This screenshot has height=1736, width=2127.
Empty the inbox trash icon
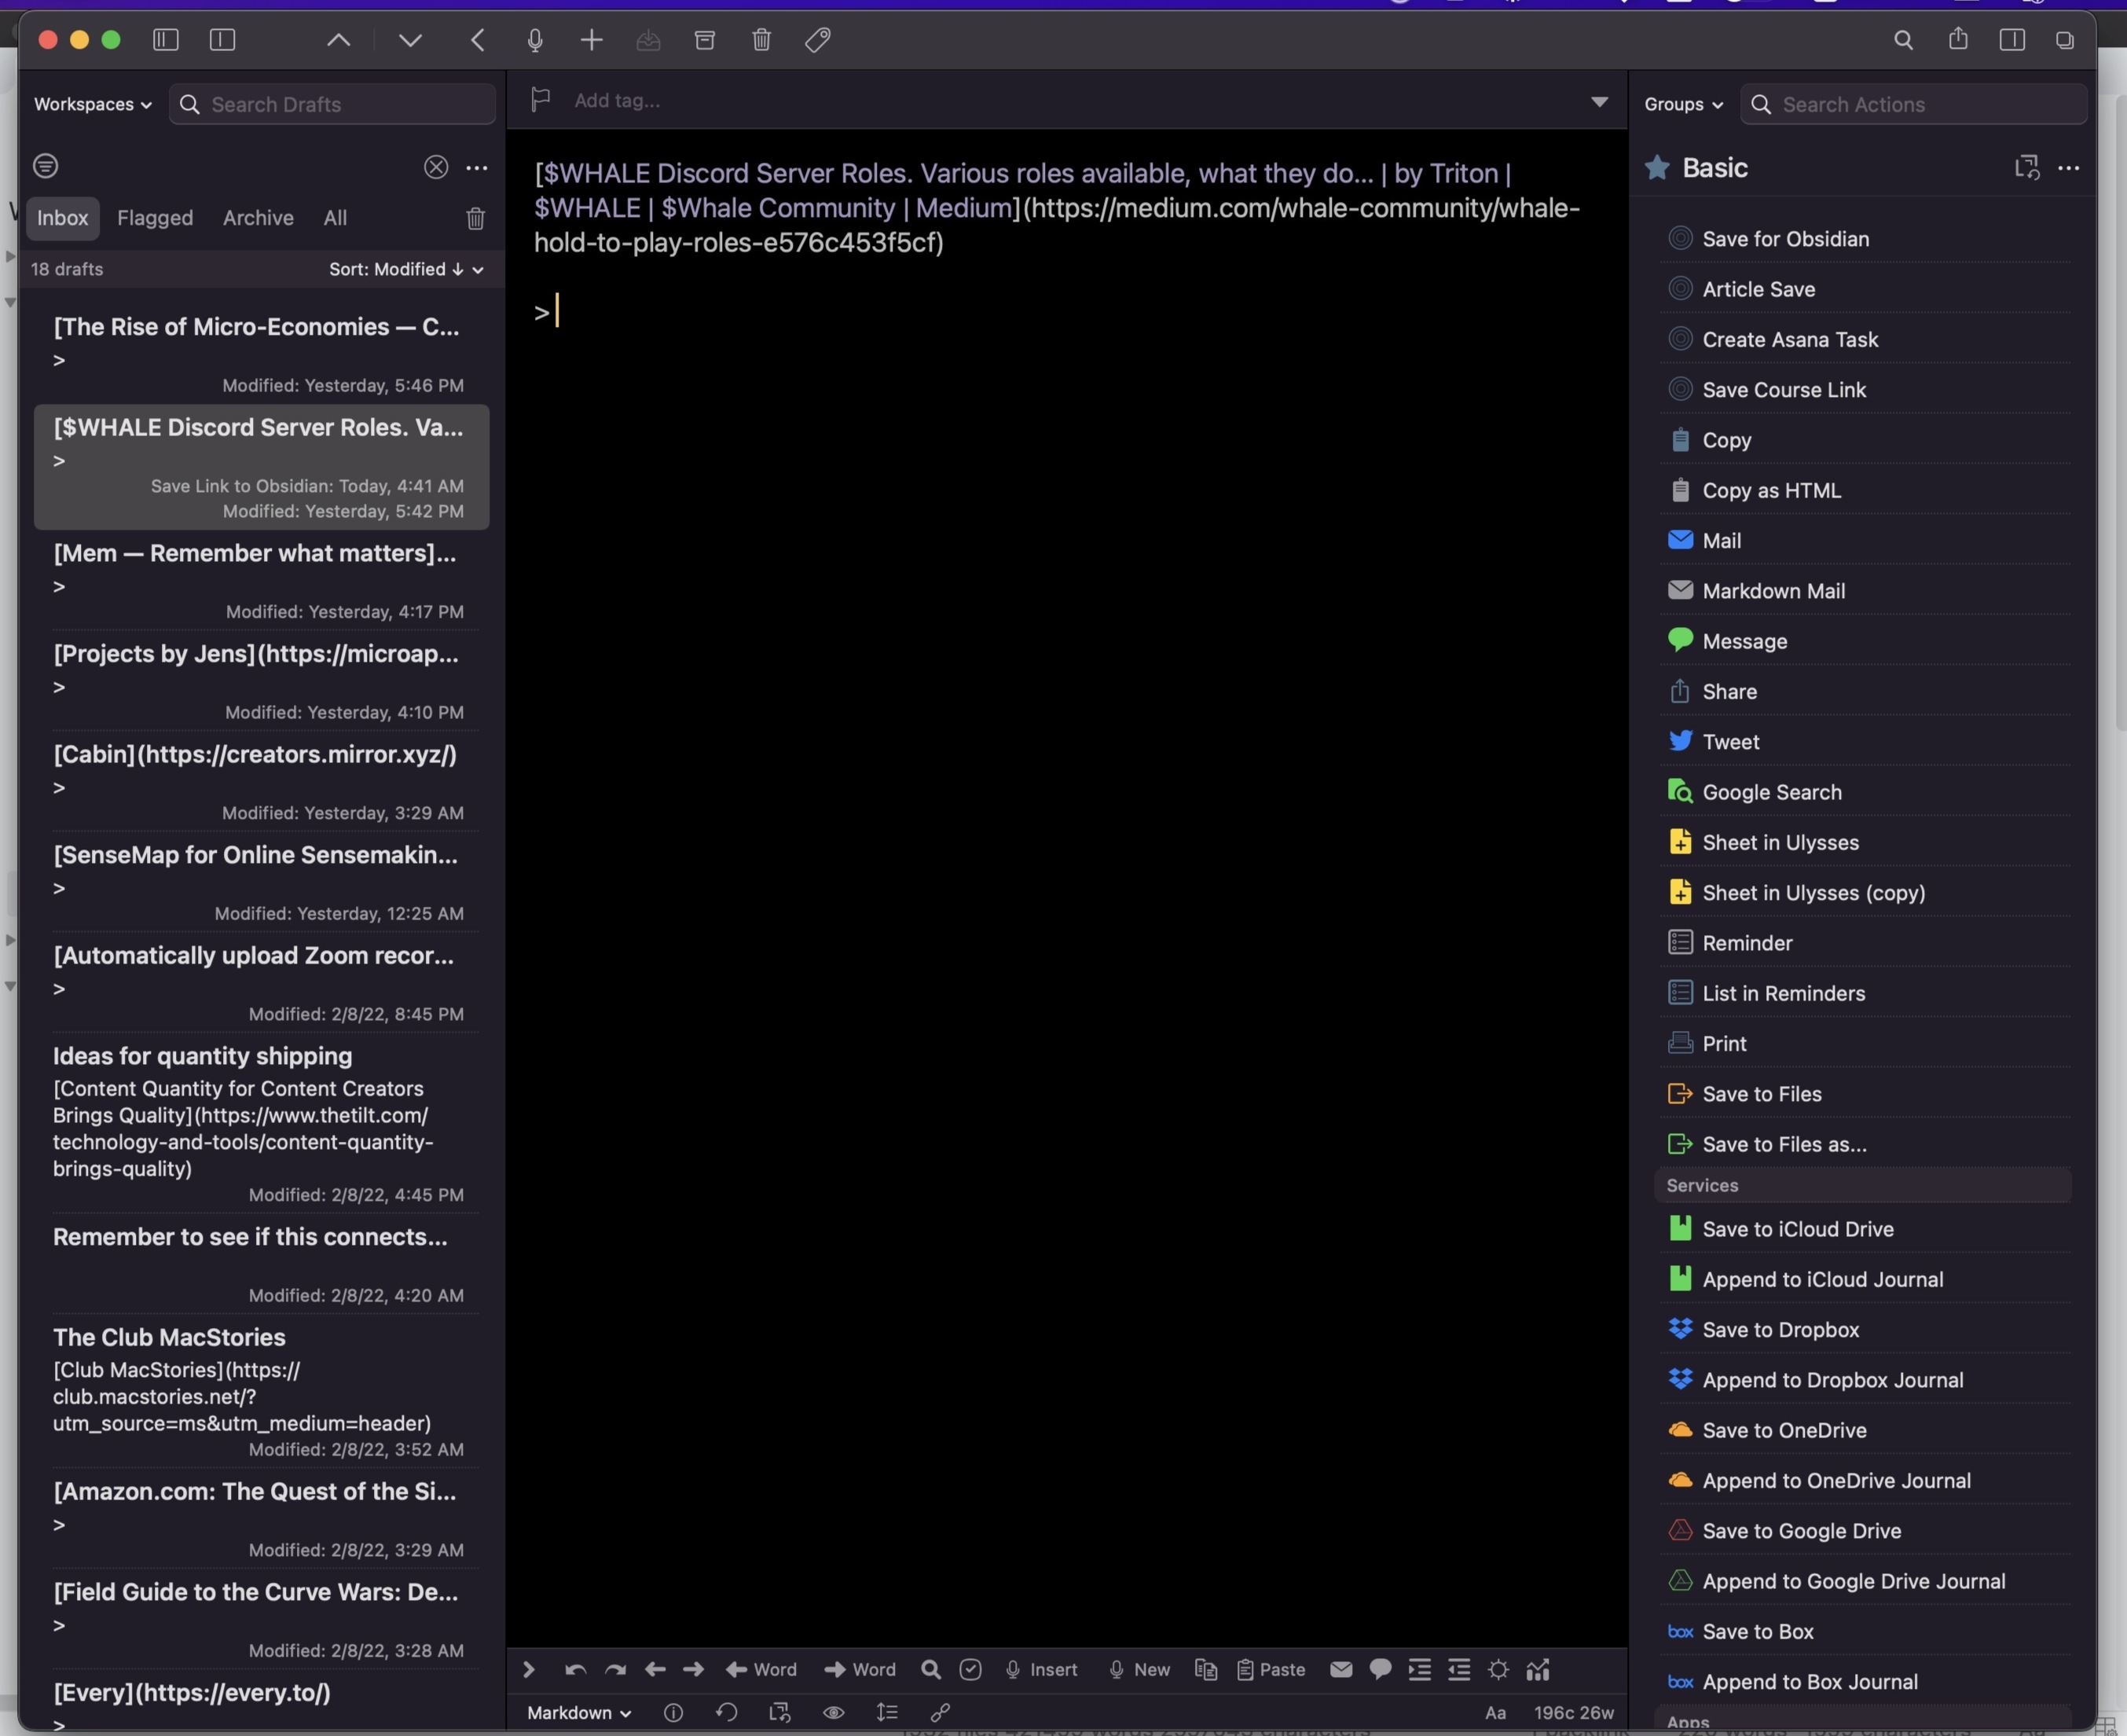(476, 218)
